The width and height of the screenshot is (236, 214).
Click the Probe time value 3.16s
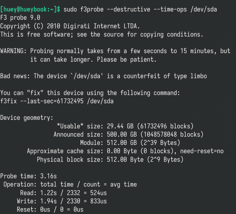pos(49,176)
